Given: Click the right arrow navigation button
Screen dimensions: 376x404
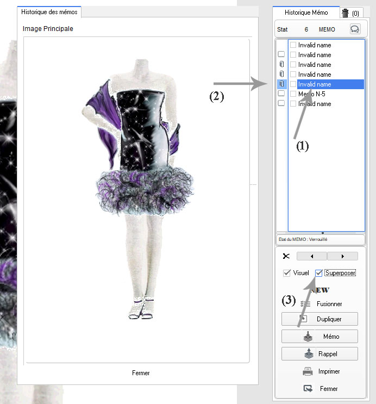Looking at the screenshot, I should (x=342, y=256).
